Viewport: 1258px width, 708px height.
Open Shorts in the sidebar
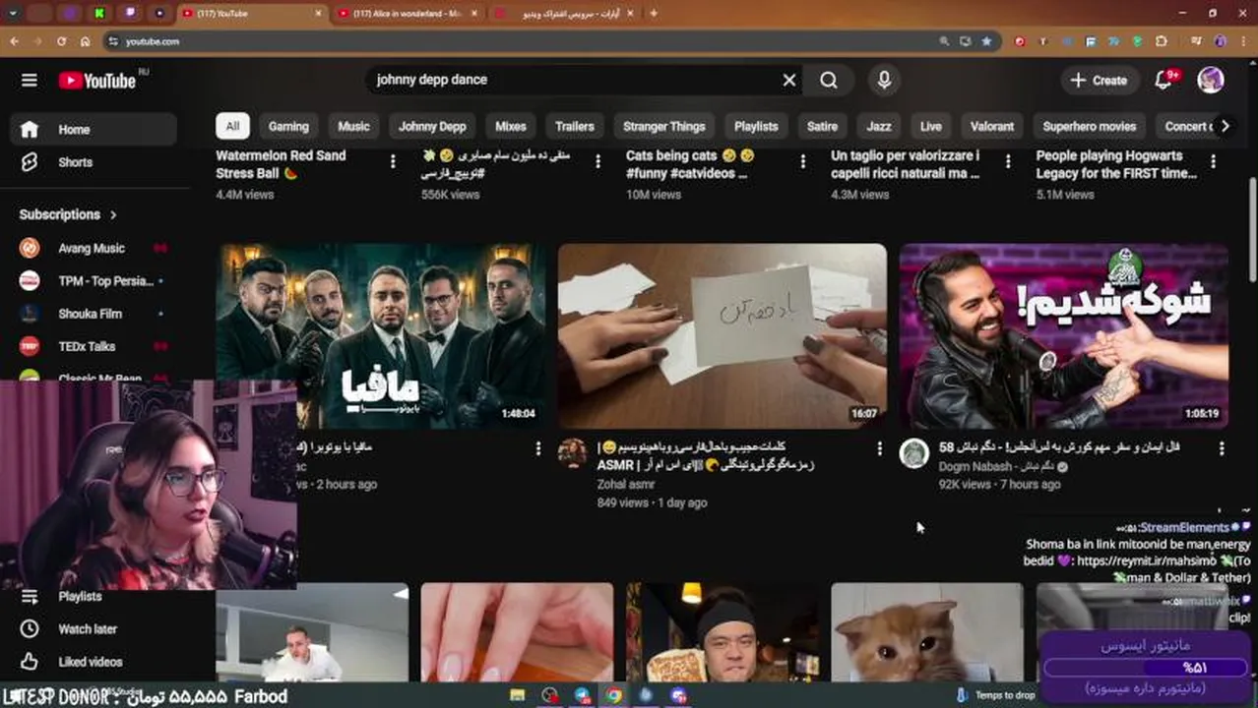click(94, 162)
